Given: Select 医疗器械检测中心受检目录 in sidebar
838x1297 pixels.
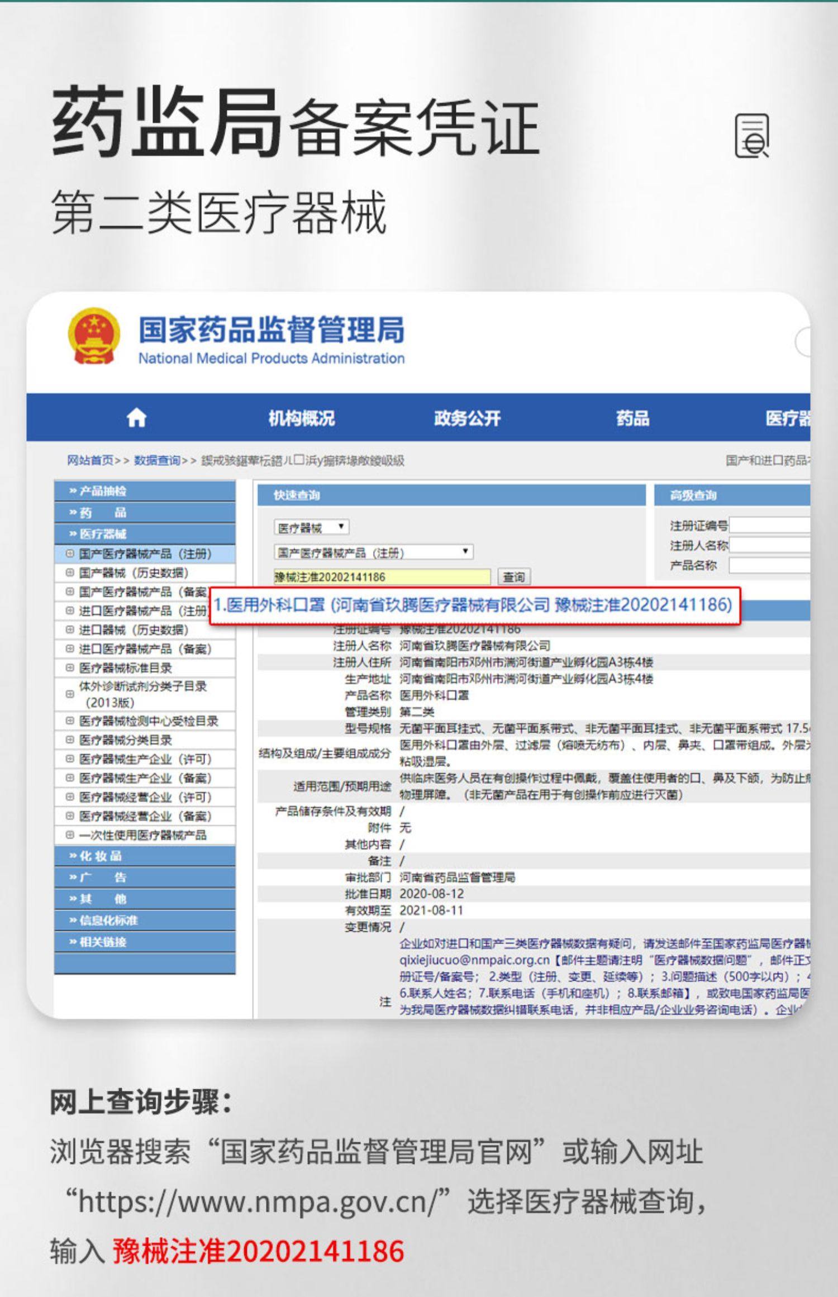Looking at the screenshot, I should pyautogui.click(x=145, y=721).
